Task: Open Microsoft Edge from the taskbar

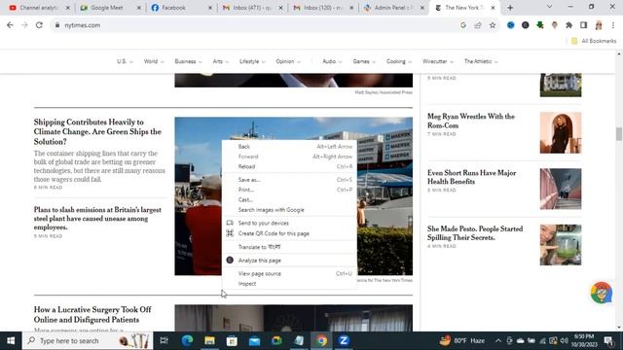Action: (x=187, y=340)
